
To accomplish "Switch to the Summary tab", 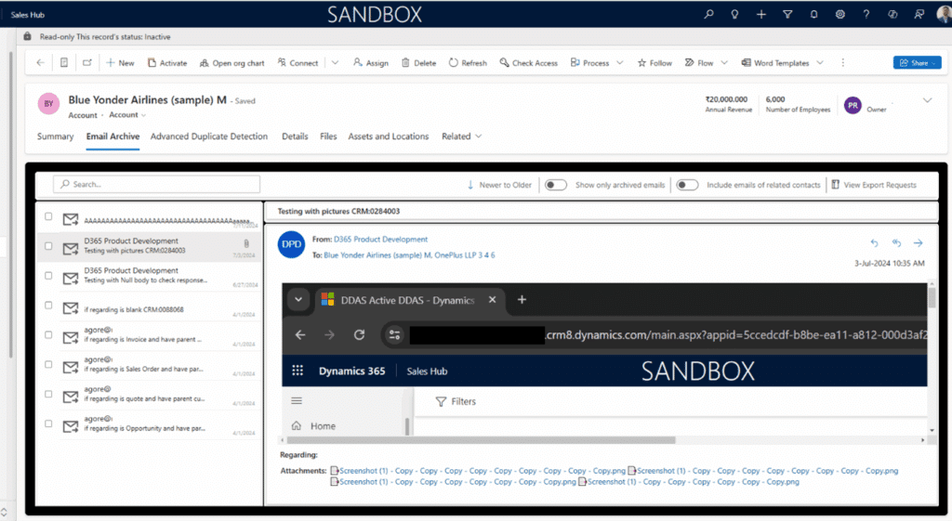I will [x=55, y=137].
